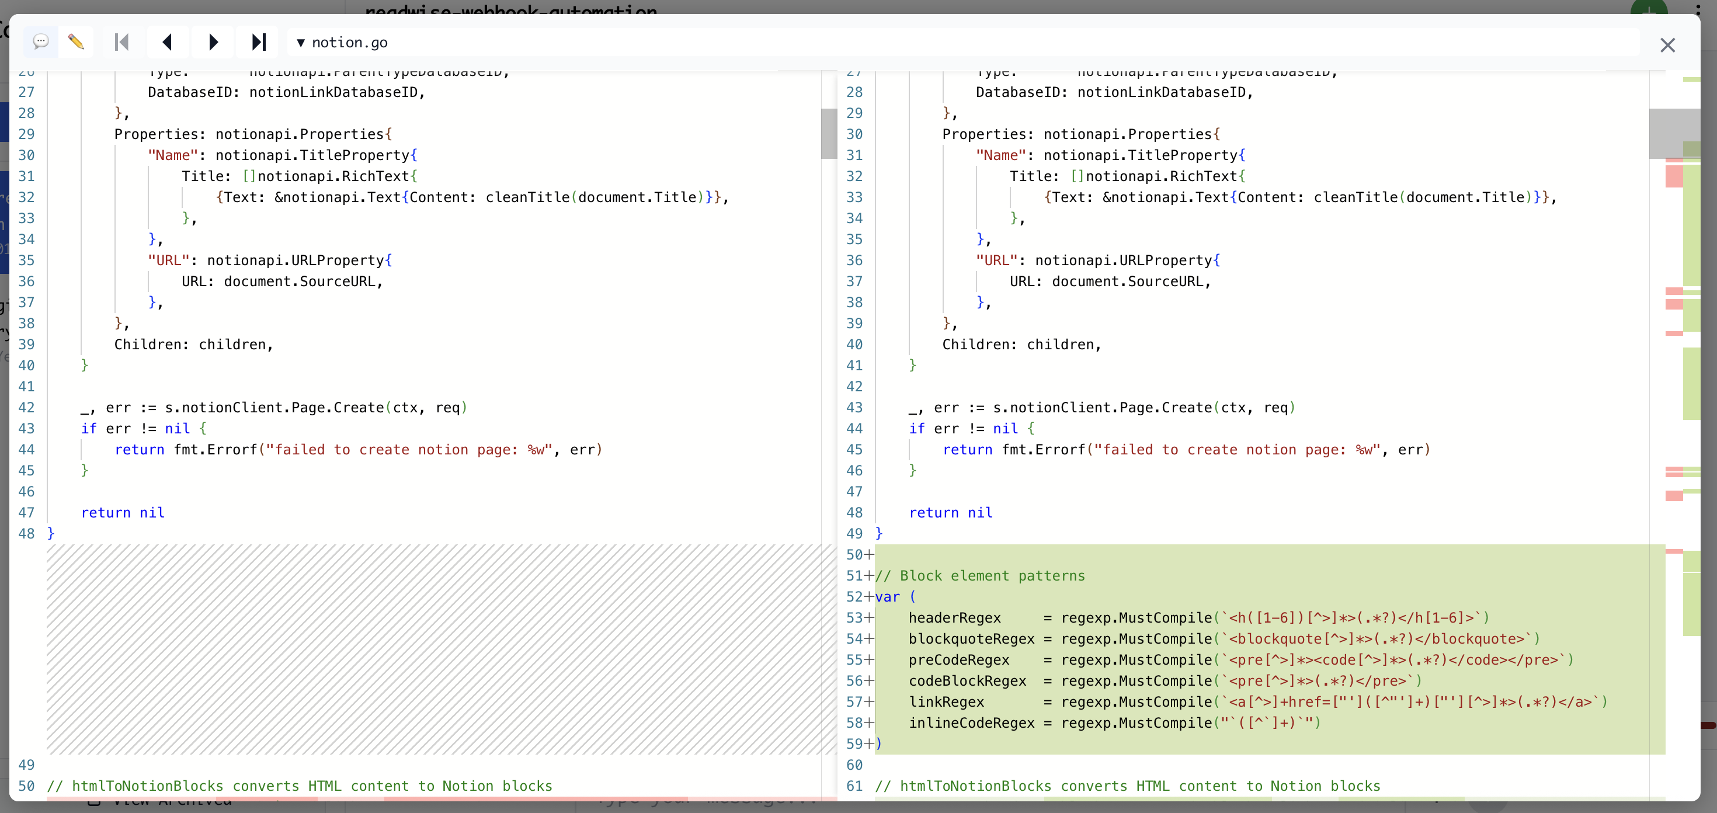Click the 53+ added line marker

click(860, 618)
